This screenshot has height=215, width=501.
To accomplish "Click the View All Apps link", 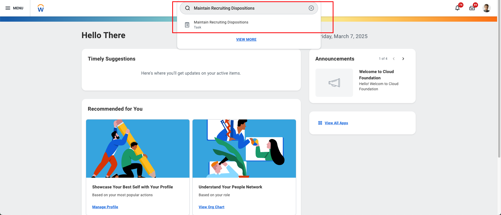I will click(336, 123).
